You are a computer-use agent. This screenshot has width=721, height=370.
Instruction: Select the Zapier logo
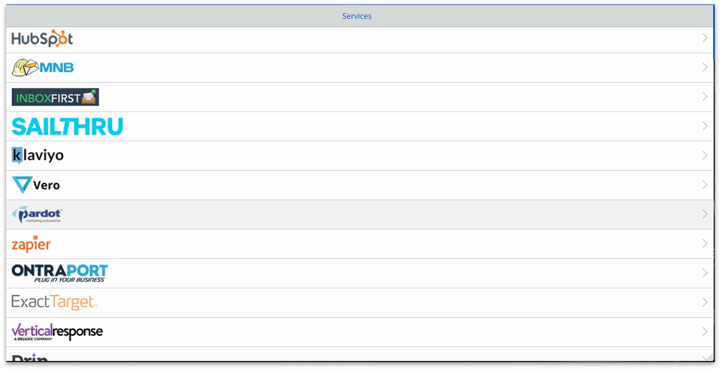[x=31, y=244]
